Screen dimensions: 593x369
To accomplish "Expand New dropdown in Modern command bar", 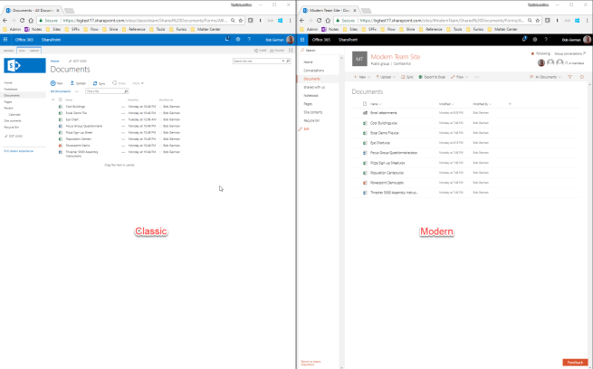I will click(362, 77).
